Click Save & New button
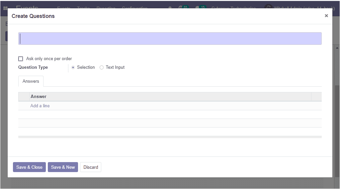The height and width of the screenshot is (189, 340). click(x=63, y=167)
